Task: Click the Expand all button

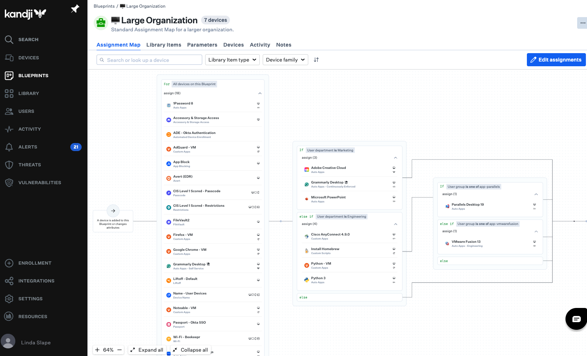Action: 147,350
